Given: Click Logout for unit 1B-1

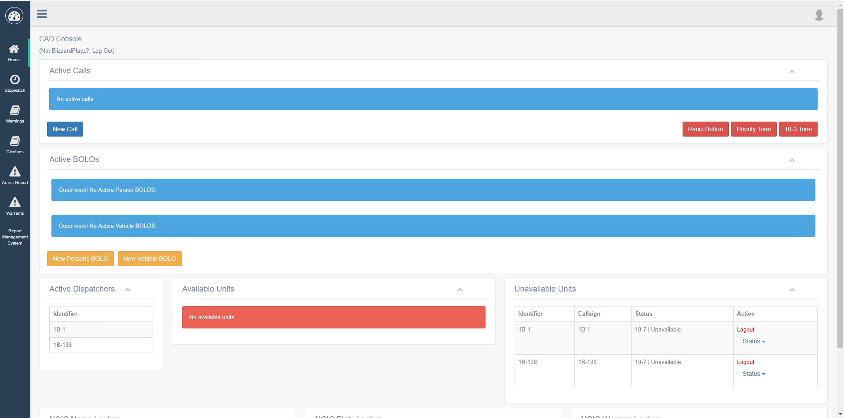Looking at the screenshot, I should click(x=745, y=330).
